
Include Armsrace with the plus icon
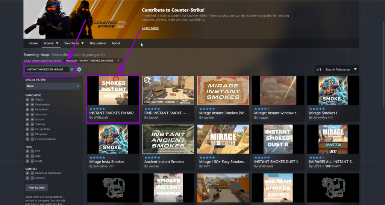click(x=27, y=114)
